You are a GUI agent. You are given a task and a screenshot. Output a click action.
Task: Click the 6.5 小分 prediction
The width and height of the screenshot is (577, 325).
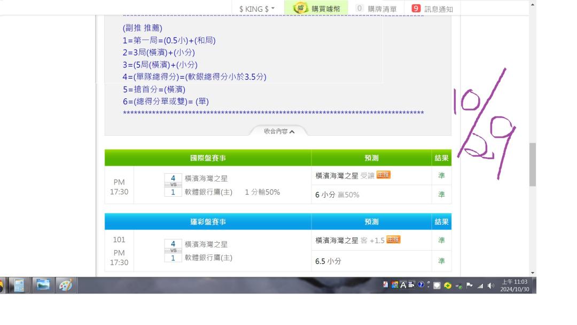pyautogui.click(x=328, y=261)
